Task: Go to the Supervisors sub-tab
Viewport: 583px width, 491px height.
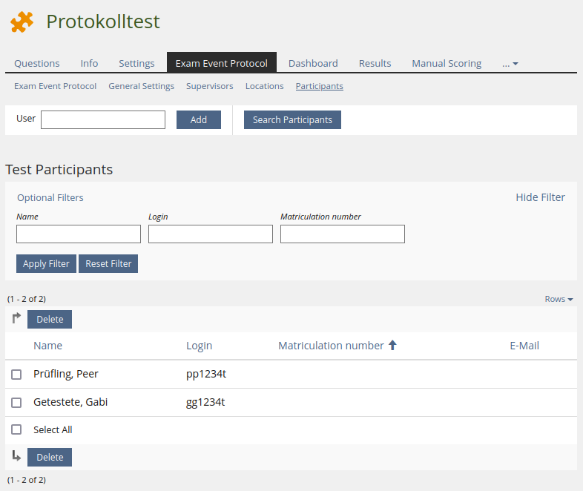Action: coord(209,86)
